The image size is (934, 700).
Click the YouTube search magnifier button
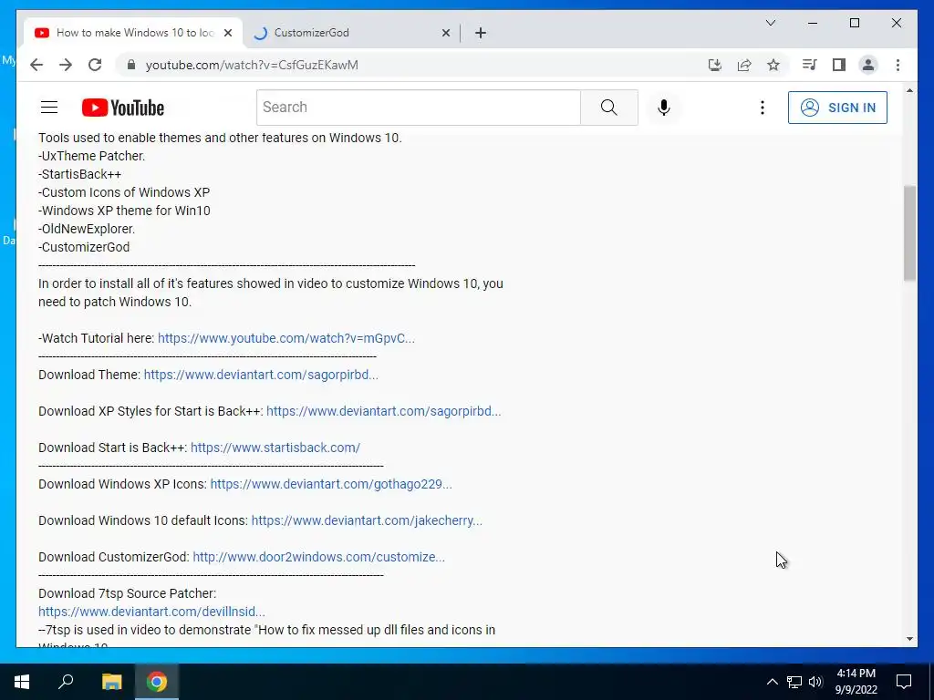pyautogui.click(x=608, y=108)
